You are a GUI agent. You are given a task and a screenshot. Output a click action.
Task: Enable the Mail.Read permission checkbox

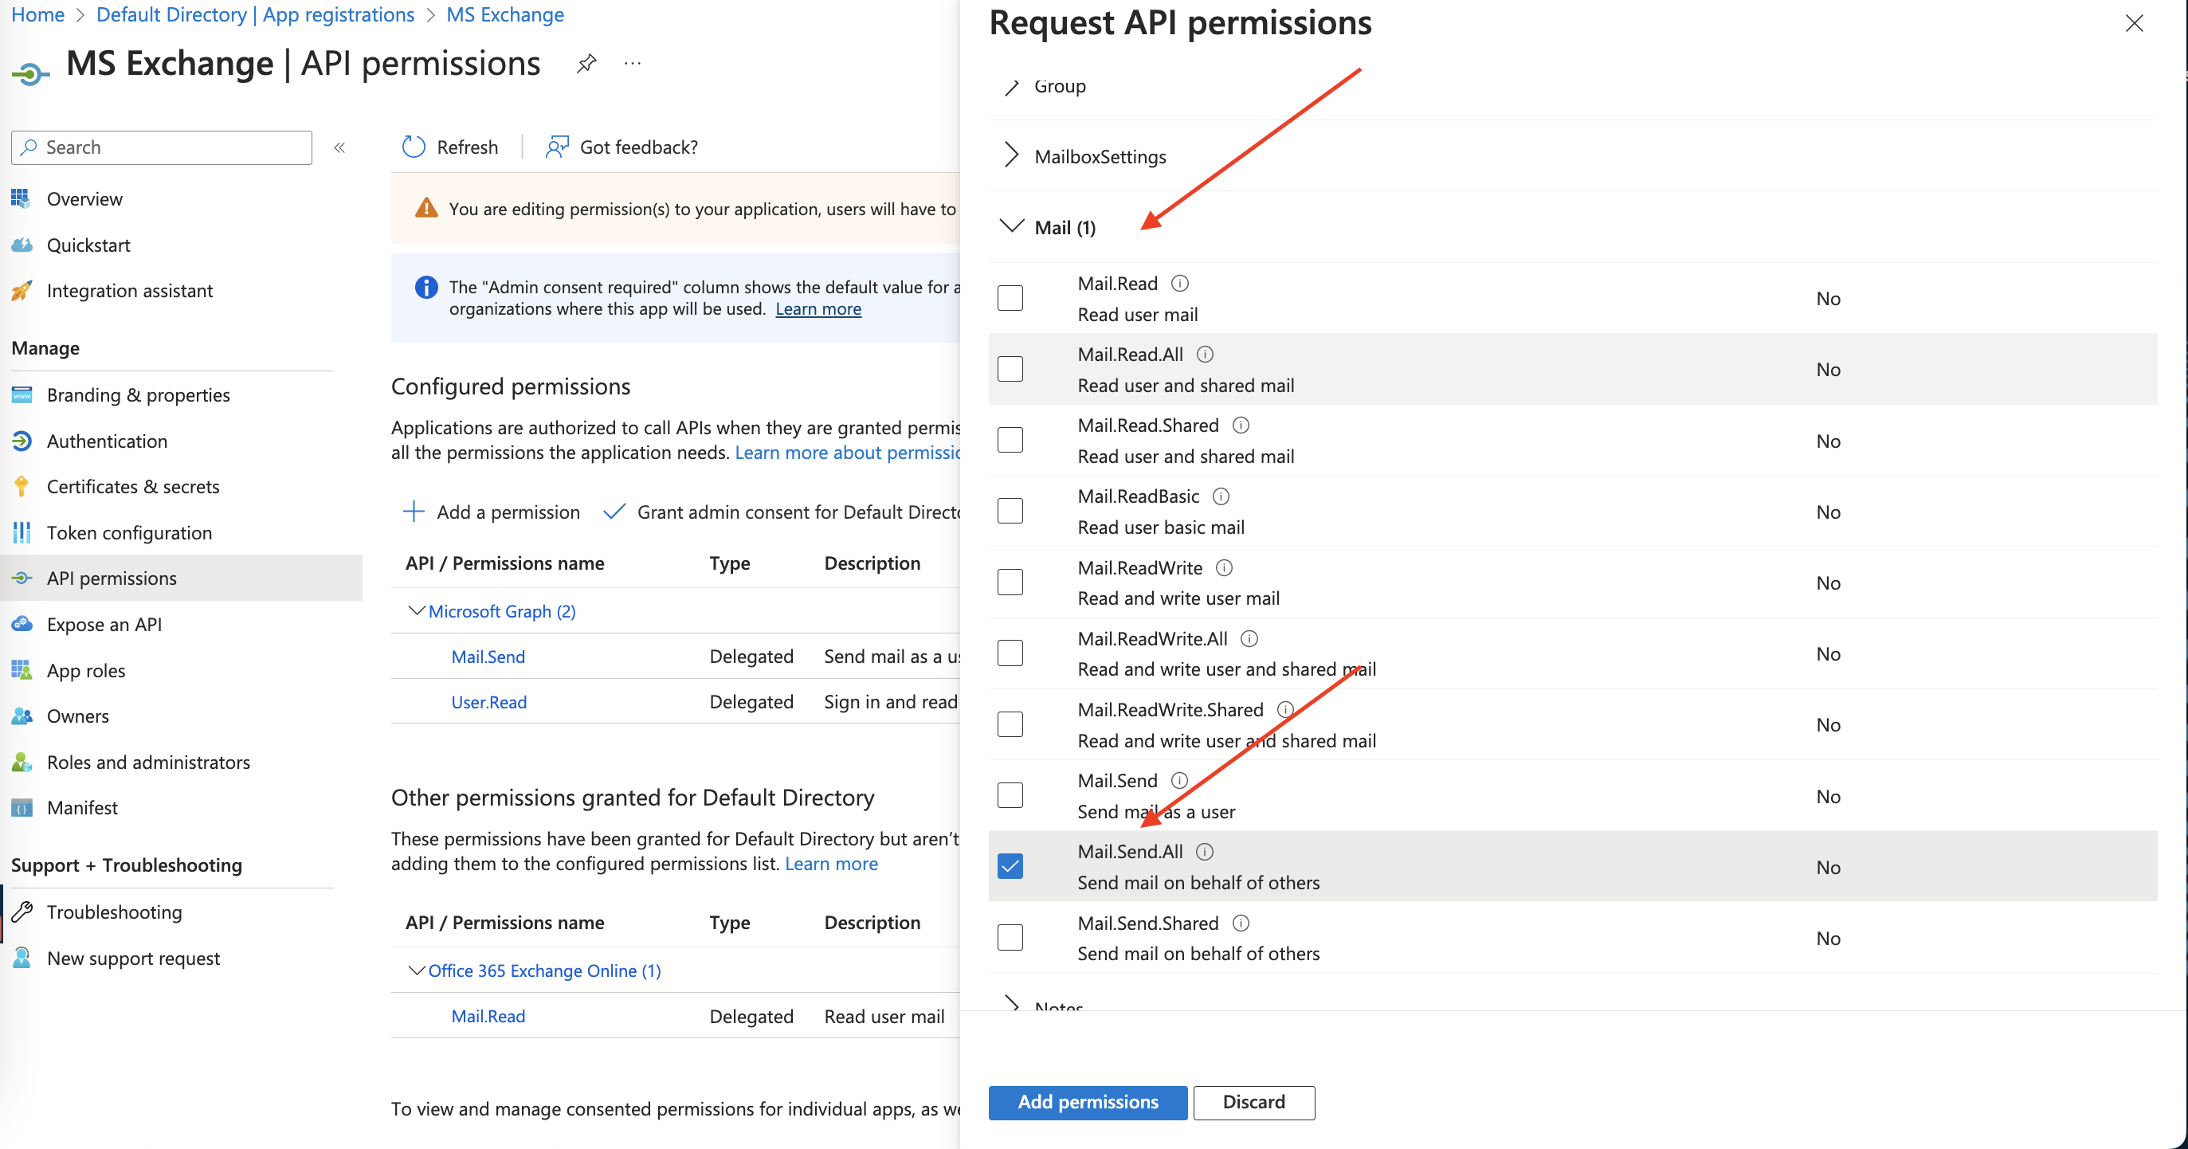(x=1010, y=297)
